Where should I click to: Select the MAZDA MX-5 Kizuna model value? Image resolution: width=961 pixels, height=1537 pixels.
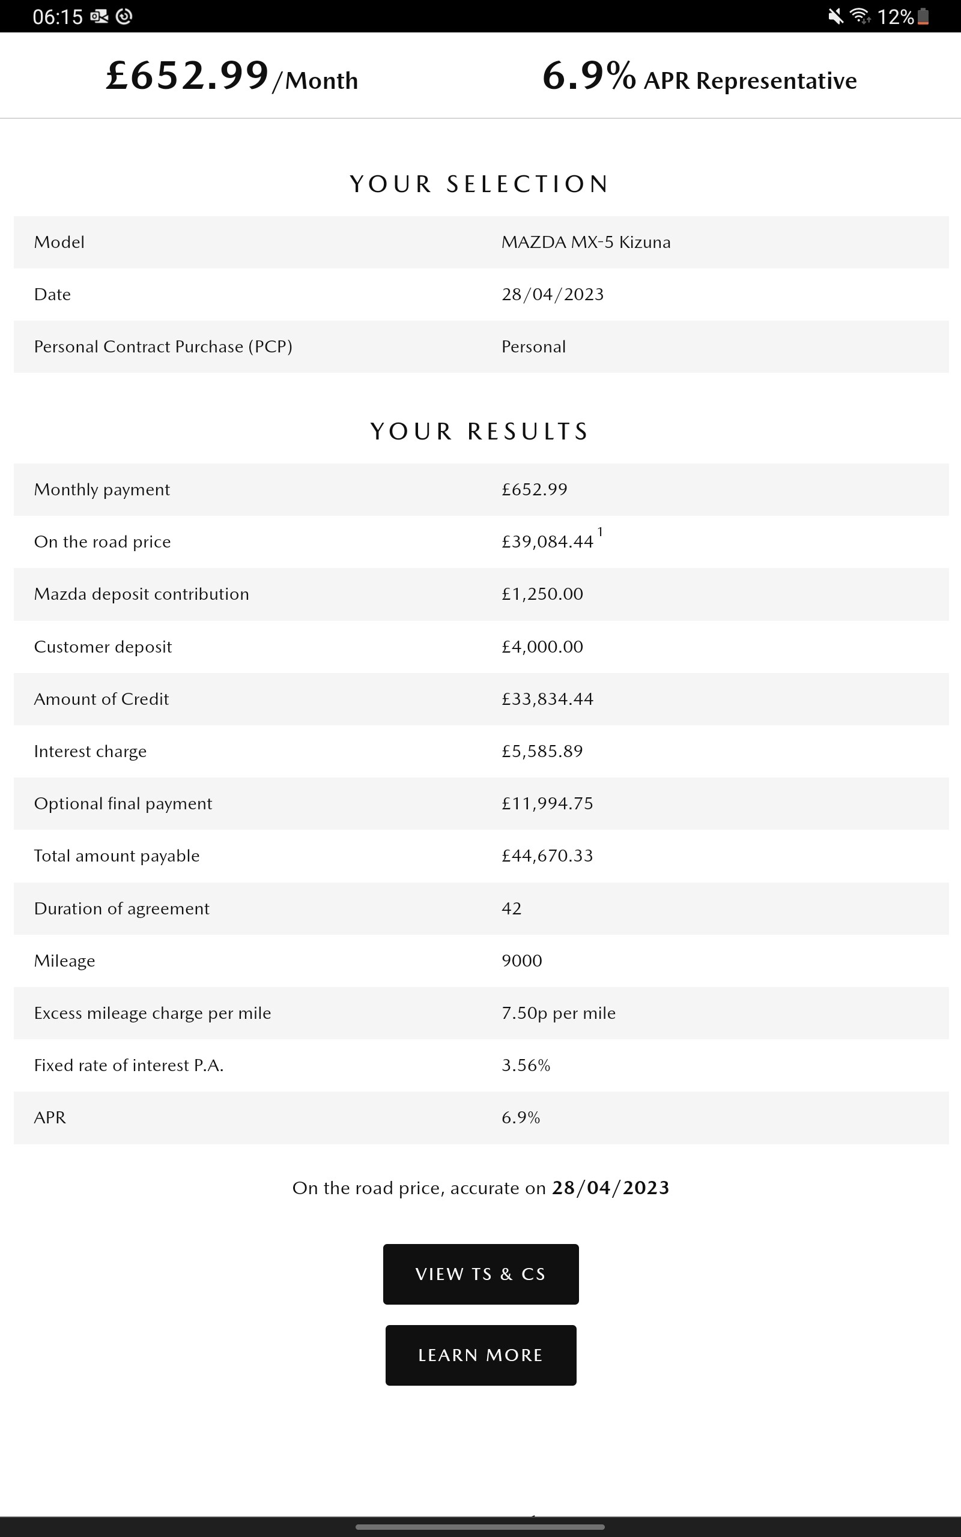point(586,242)
